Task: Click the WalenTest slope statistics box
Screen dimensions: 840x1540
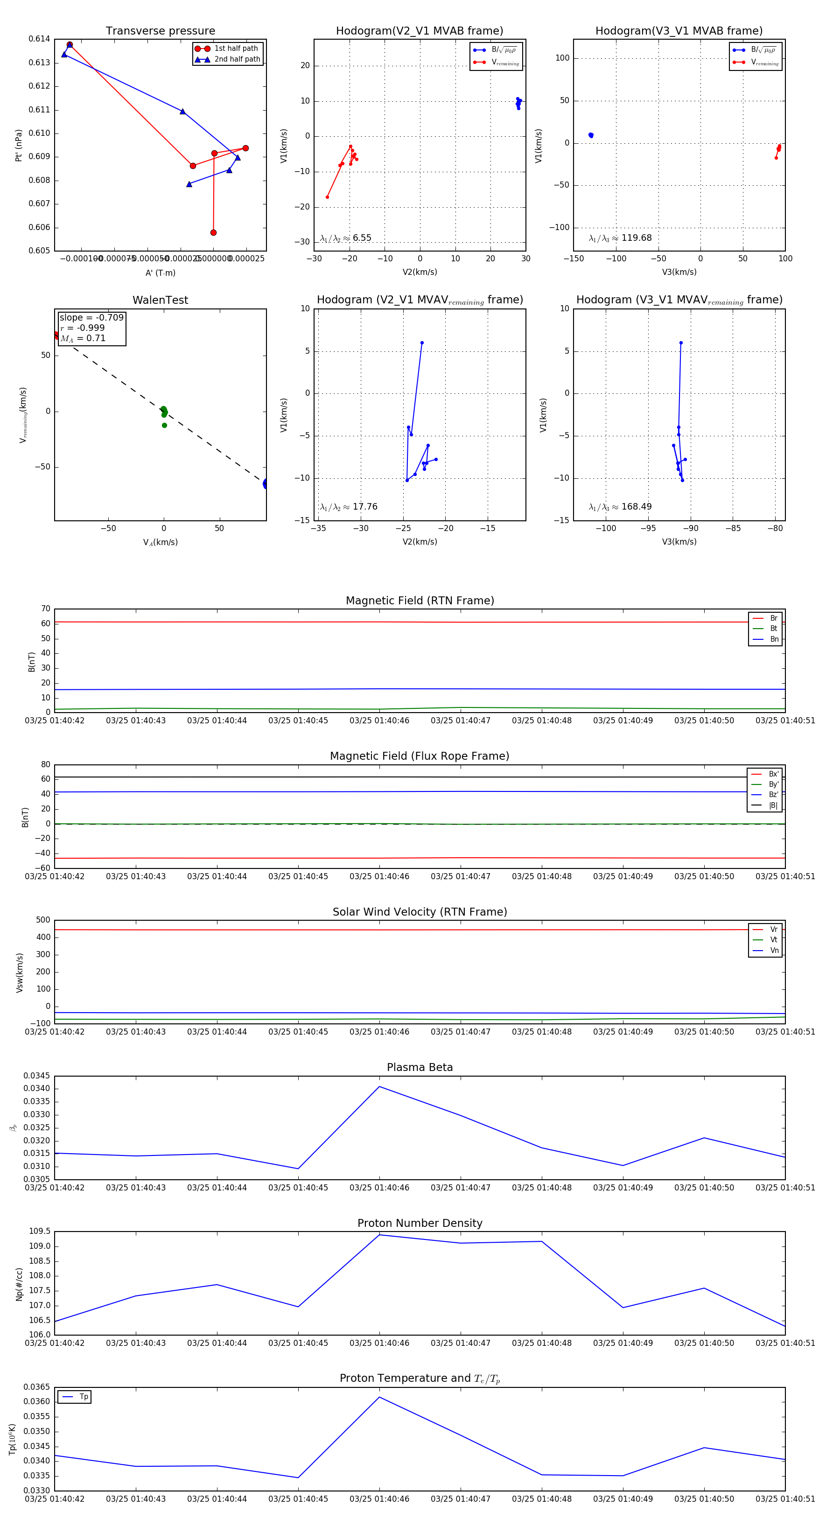Action: 91,328
